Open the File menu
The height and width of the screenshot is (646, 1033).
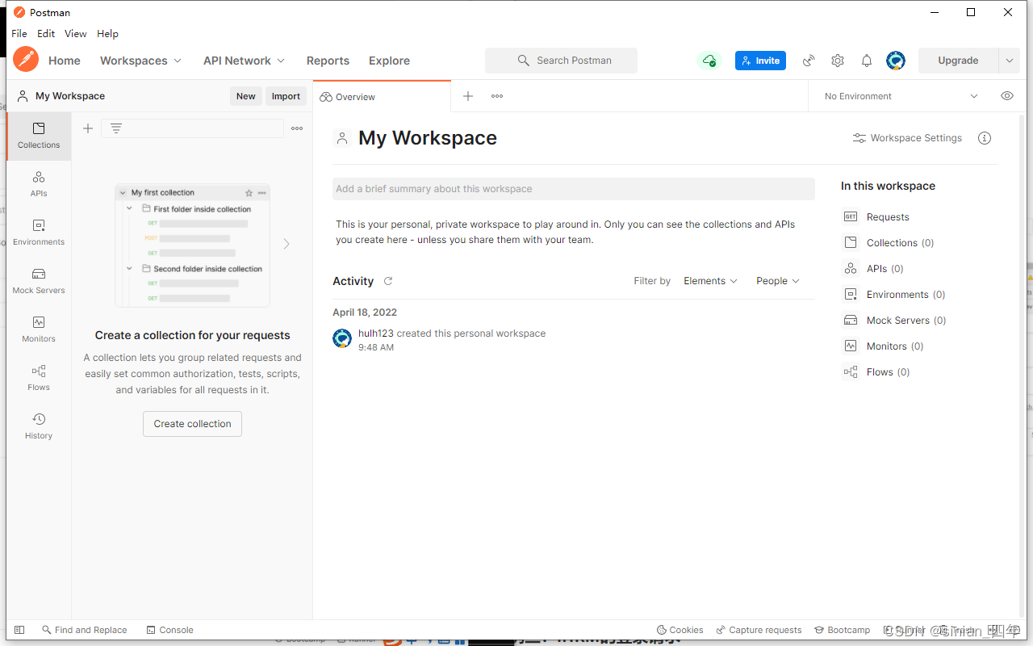(x=19, y=34)
